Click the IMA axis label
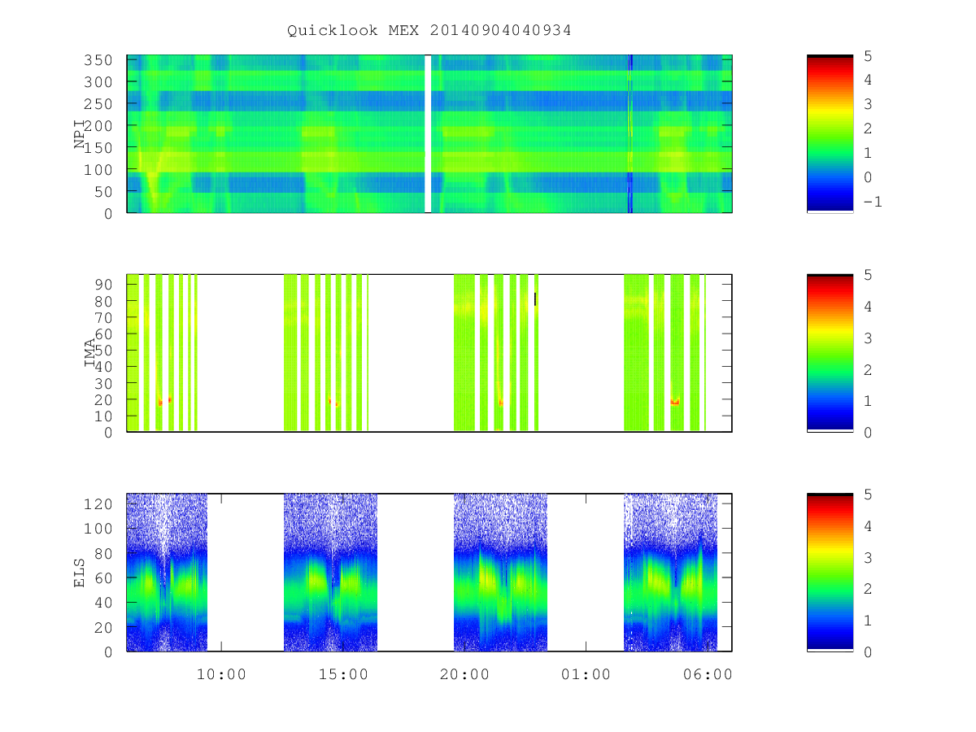Image resolution: width=976 pixels, height=732 pixels. tap(90, 353)
